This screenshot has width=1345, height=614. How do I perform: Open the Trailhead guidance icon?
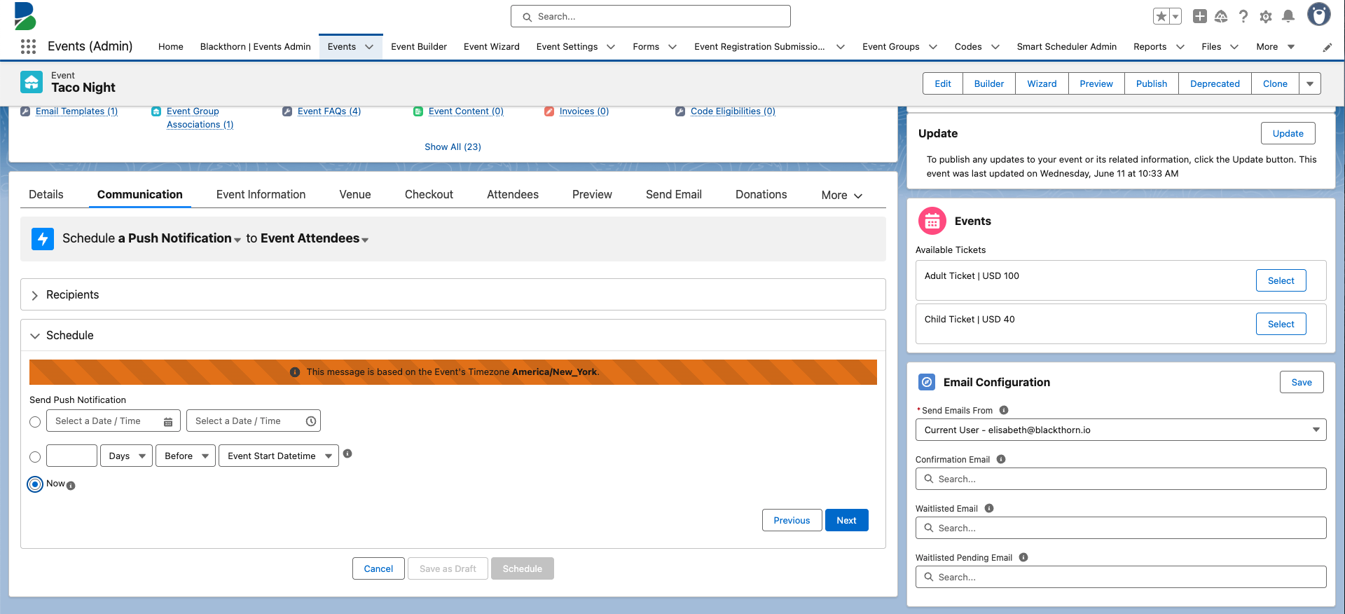coord(1221,16)
